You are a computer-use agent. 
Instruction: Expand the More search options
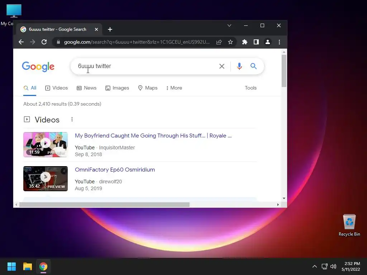coord(174,88)
